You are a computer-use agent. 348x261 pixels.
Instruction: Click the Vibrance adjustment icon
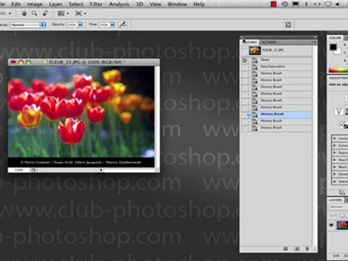[x=339, y=111]
